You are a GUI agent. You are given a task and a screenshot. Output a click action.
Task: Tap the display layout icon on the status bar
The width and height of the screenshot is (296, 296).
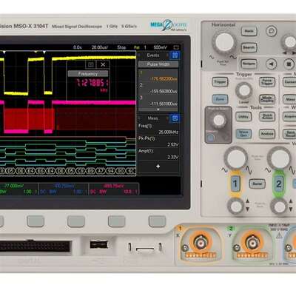(176, 47)
